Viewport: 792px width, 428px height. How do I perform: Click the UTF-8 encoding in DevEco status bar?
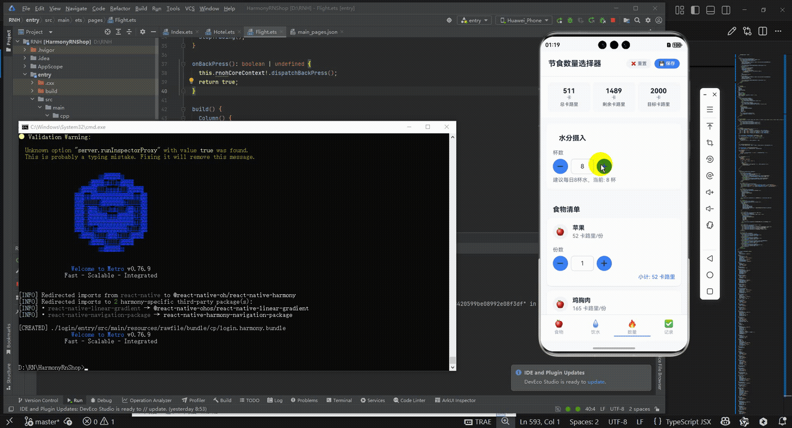[616, 409]
